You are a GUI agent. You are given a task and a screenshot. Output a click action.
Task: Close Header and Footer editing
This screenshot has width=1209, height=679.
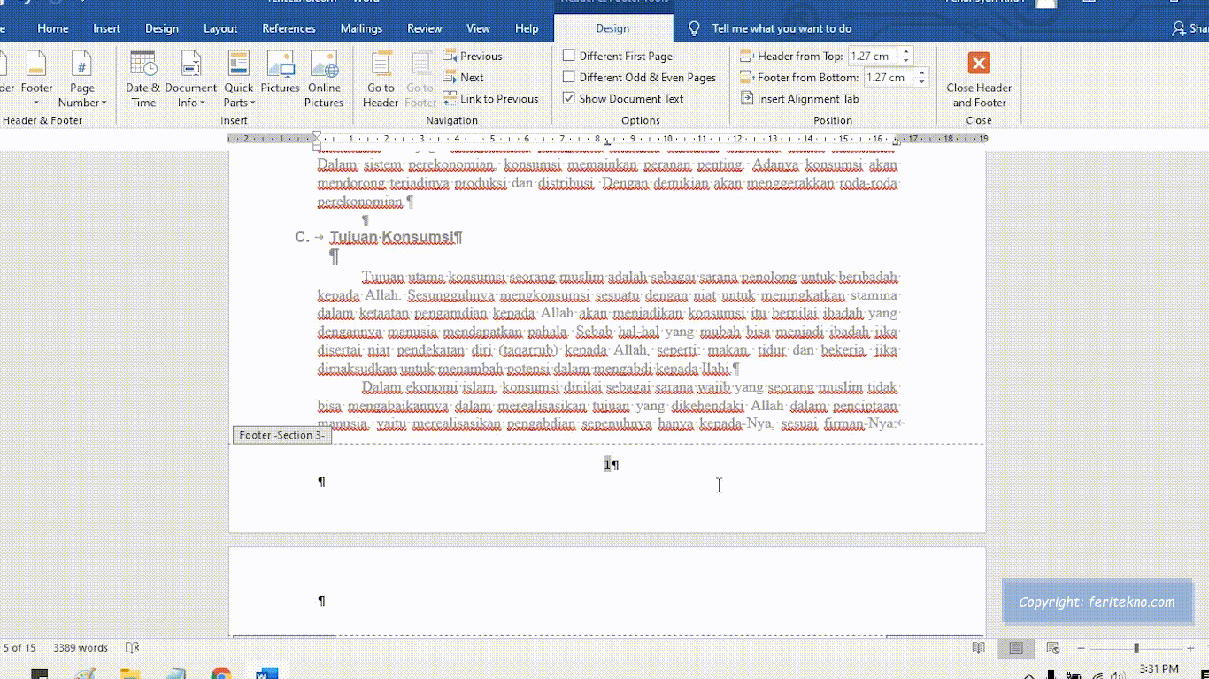pyautogui.click(x=979, y=80)
